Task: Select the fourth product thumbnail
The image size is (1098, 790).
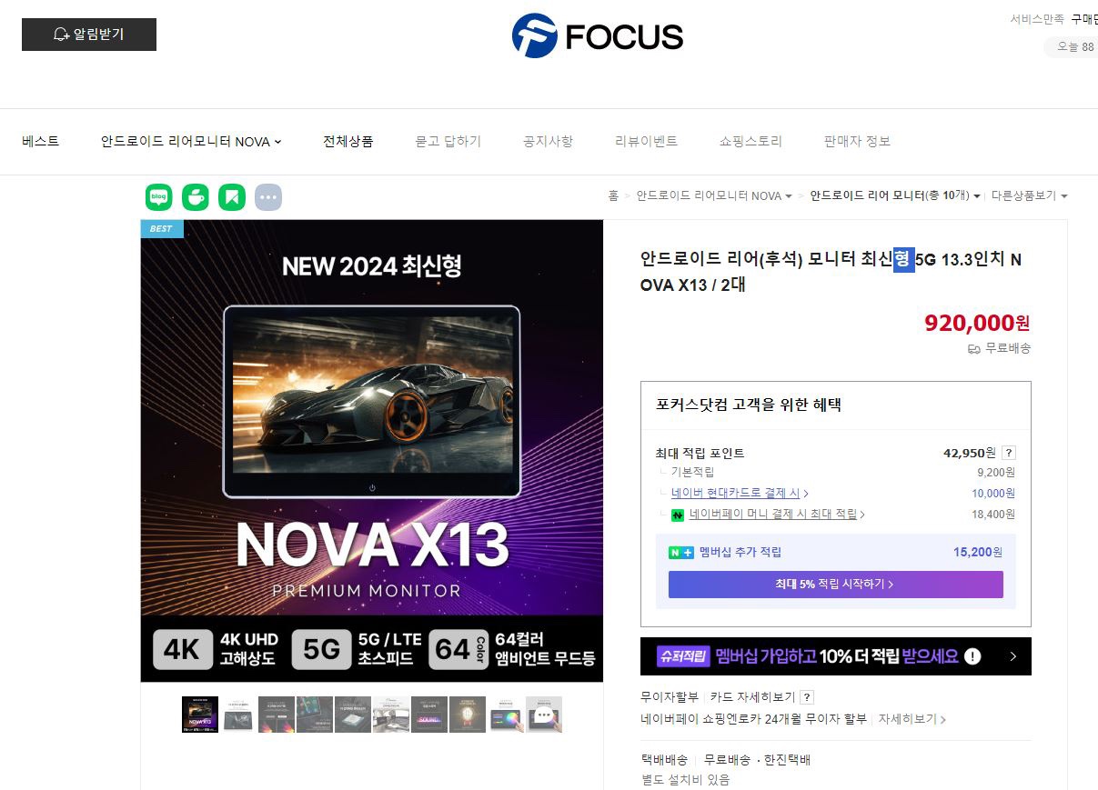Action: click(315, 715)
